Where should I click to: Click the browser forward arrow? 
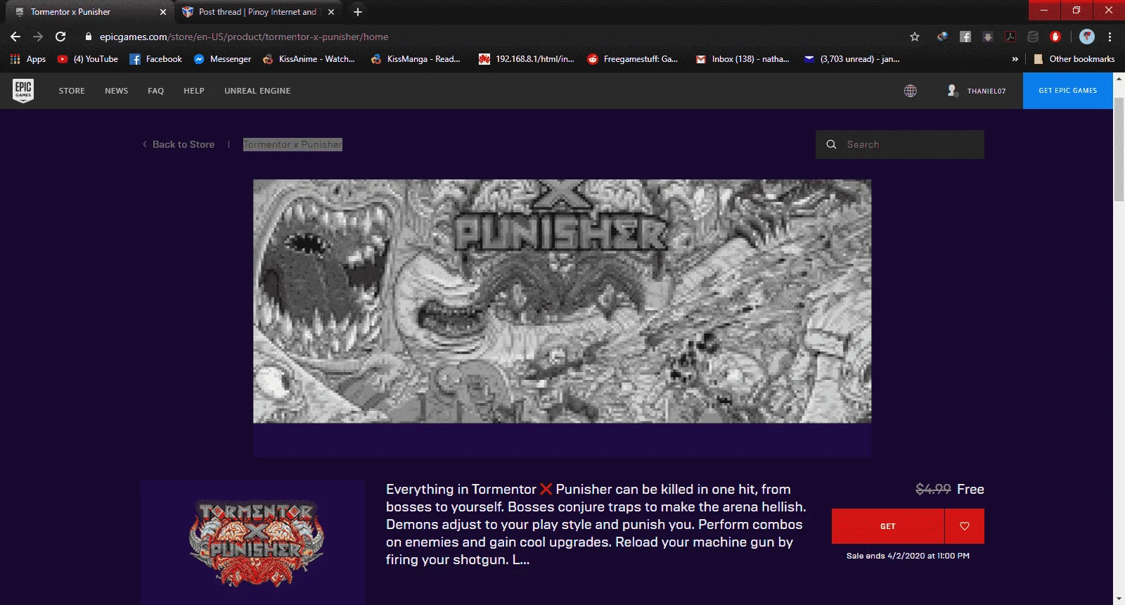point(38,37)
